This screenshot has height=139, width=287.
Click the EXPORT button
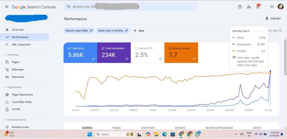pyautogui.click(x=273, y=19)
